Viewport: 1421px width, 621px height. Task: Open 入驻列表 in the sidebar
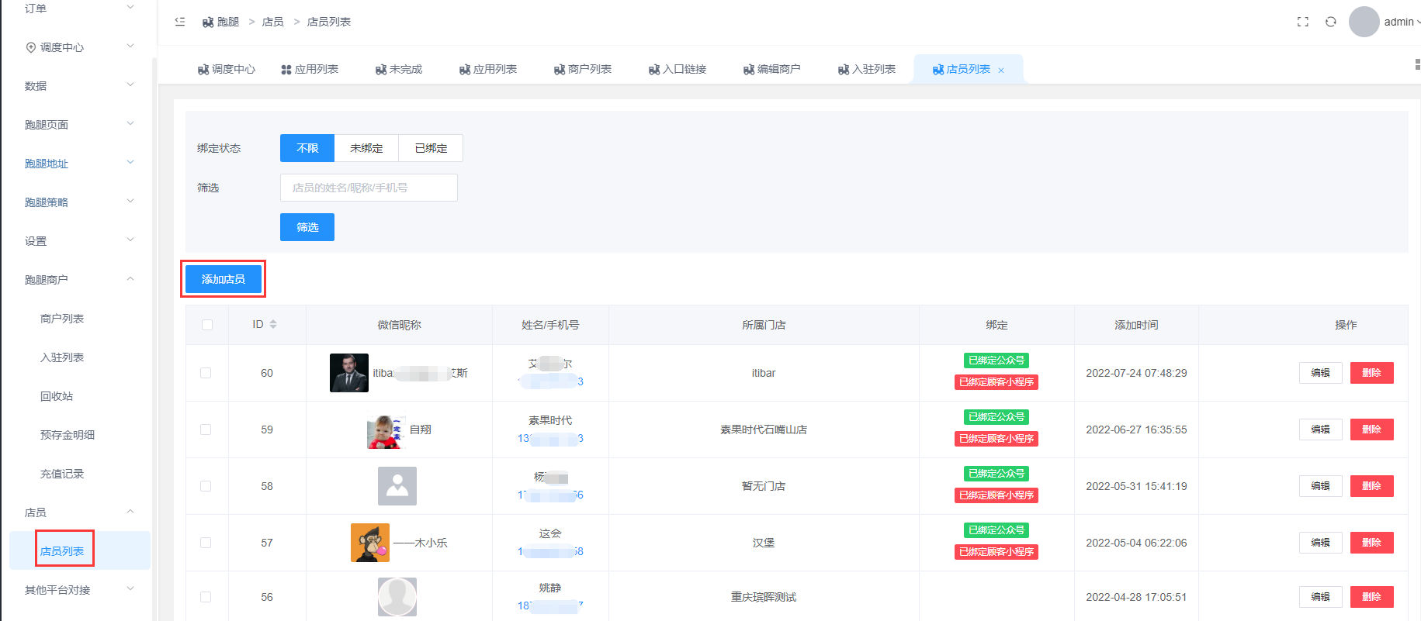coord(62,357)
